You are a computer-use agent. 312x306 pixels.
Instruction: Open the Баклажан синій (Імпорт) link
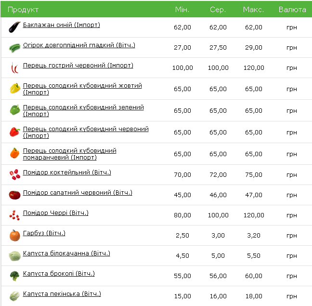pos(62,25)
